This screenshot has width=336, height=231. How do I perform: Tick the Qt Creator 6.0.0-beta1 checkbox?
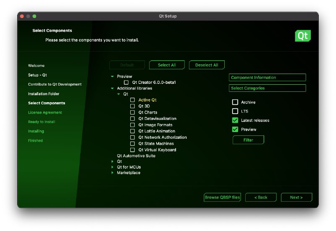126,82
